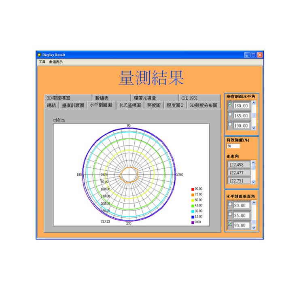
Task: Click up arrow of 水平剖面垂直角 list scrollbar
Action: [x=254, y=203]
